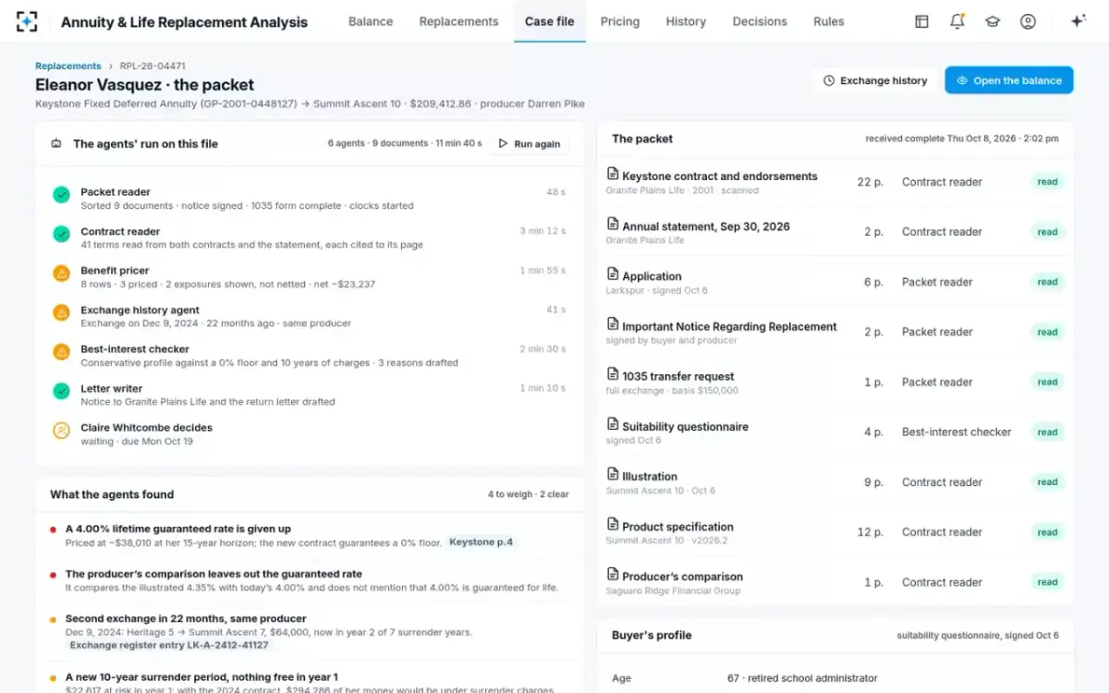Click the Exchange history button
Screen dimensions: 1109x693
(874, 80)
